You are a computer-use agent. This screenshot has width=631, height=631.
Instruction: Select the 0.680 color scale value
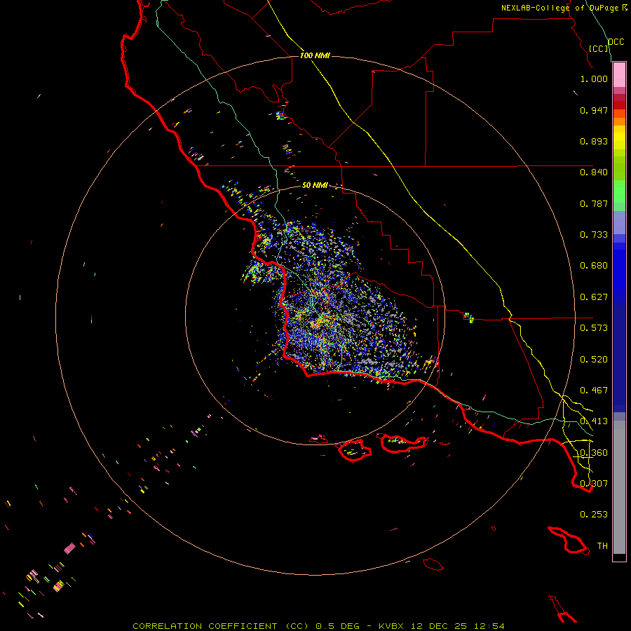point(594,266)
